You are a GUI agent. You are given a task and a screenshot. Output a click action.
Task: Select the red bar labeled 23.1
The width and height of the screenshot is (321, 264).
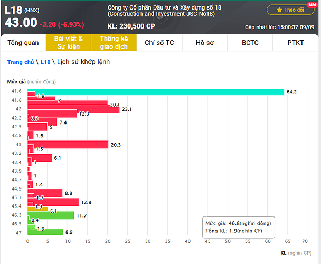click(x=74, y=109)
